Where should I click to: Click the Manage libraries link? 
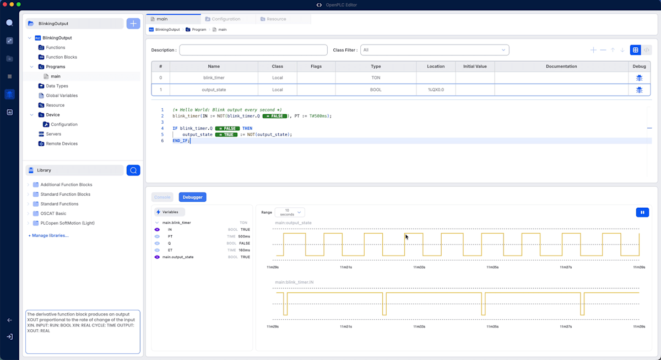(48, 235)
